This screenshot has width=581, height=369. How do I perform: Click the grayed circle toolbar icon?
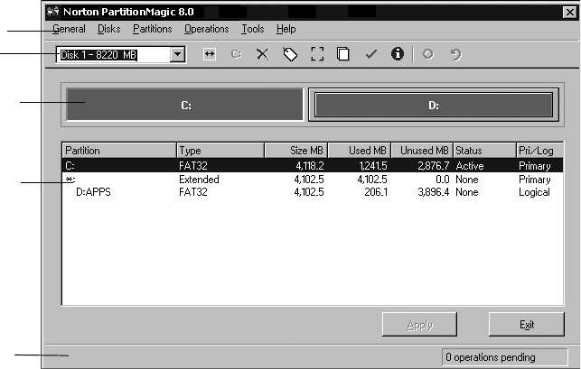click(x=428, y=54)
